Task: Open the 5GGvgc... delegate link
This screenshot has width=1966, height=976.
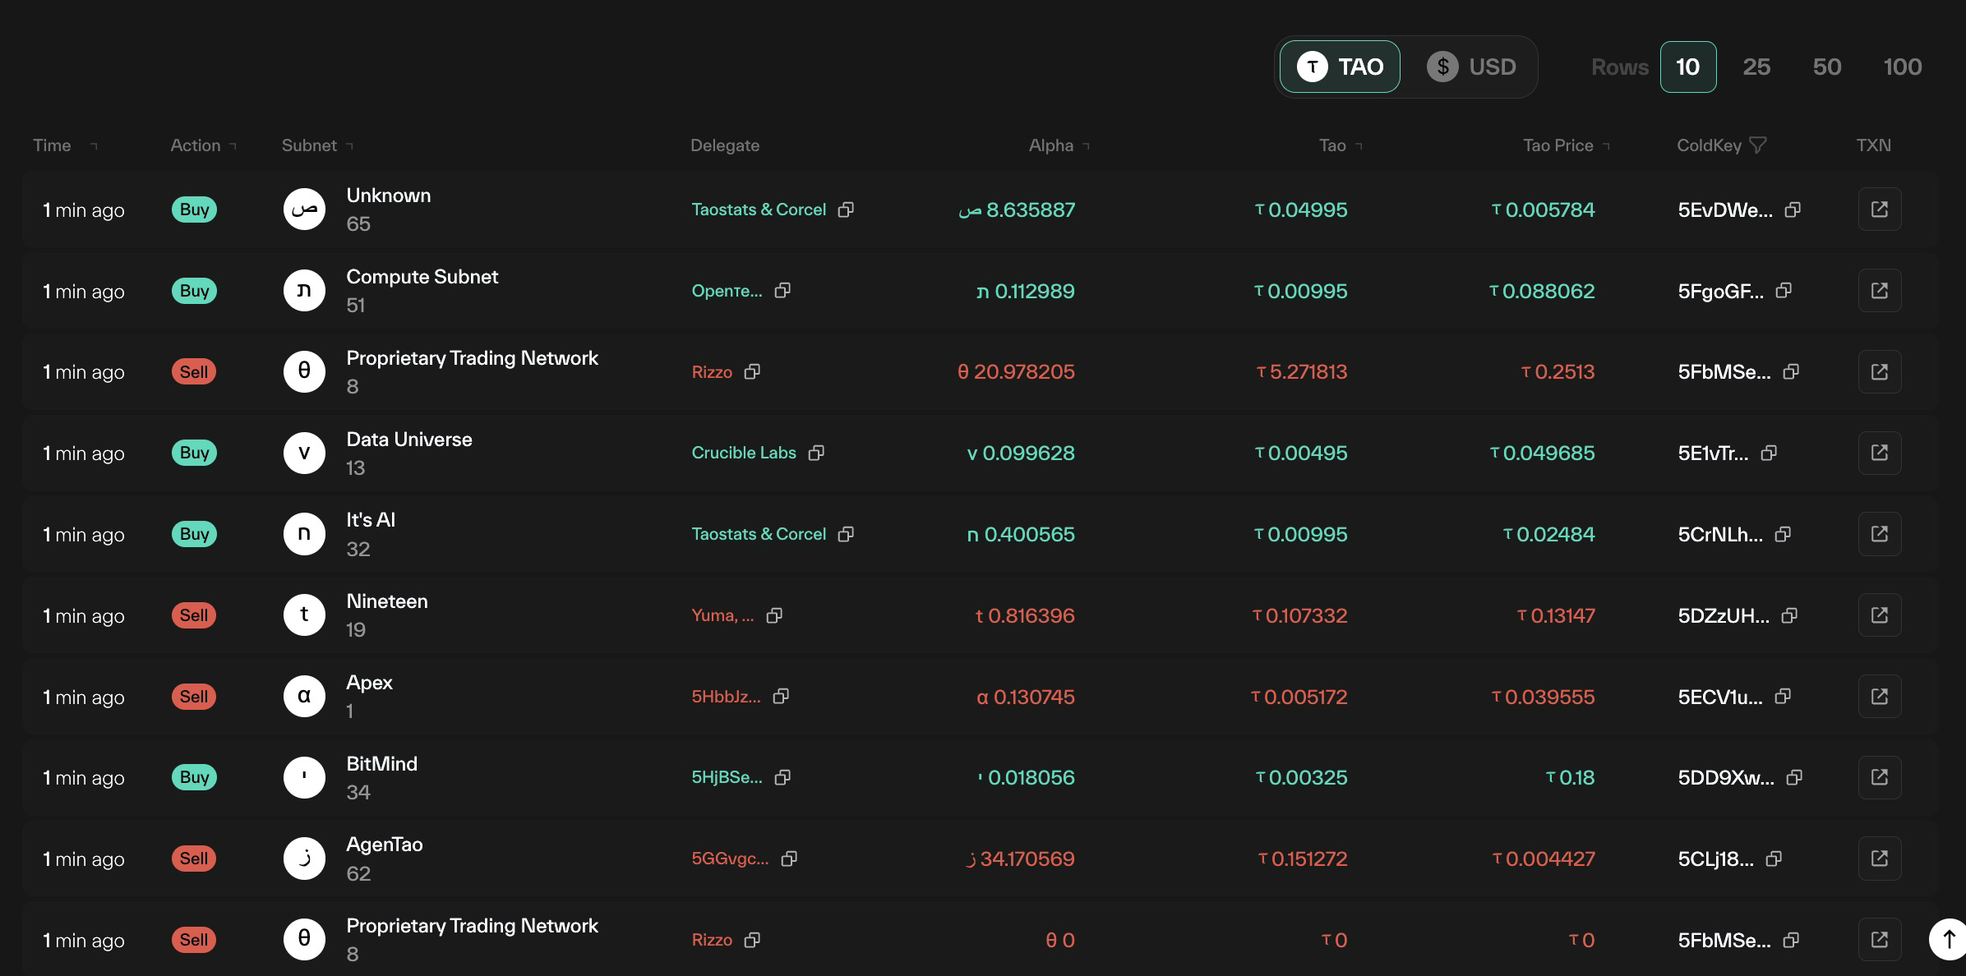Action: 730,859
